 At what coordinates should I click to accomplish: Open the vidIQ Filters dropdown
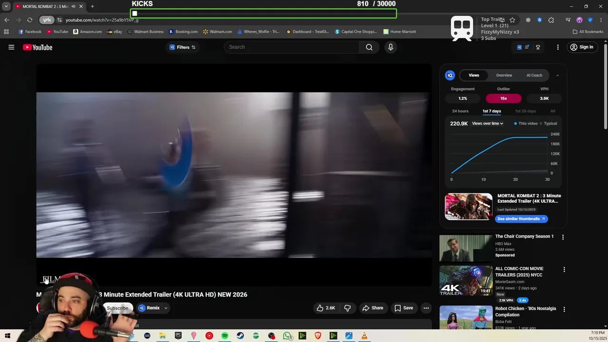tap(183, 47)
